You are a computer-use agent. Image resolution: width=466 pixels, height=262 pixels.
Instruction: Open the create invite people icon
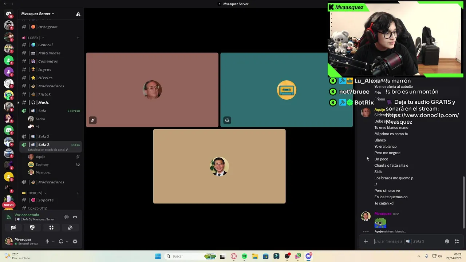78,14
